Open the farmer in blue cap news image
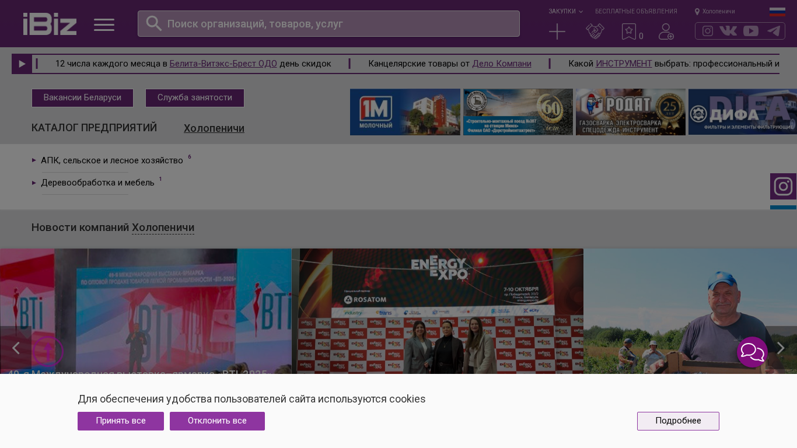 click(690, 311)
